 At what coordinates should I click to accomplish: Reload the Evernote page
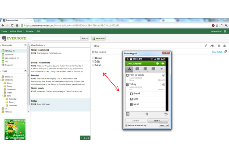coord(12,25)
